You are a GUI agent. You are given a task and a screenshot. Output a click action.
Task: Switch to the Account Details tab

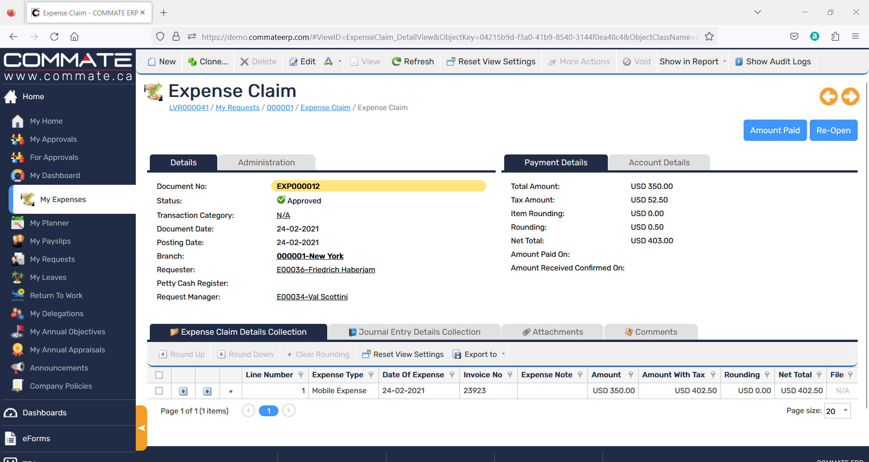coord(659,163)
